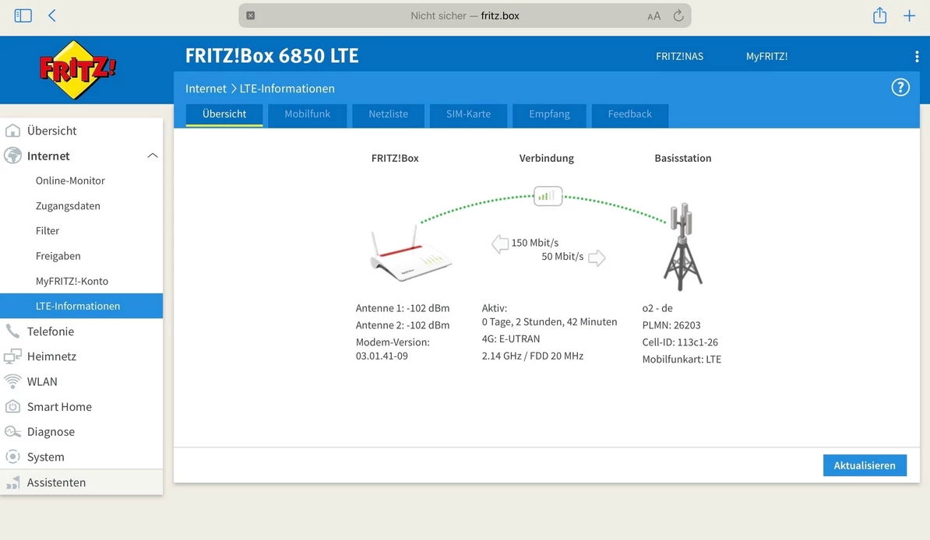The width and height of the screenshot is (930, 540).
Task: Click the Telefonie phone icon
Action: coord(12,331)
